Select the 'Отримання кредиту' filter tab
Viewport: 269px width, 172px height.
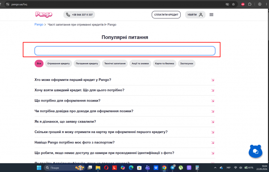pyautogui.click(x=58, y=63)
